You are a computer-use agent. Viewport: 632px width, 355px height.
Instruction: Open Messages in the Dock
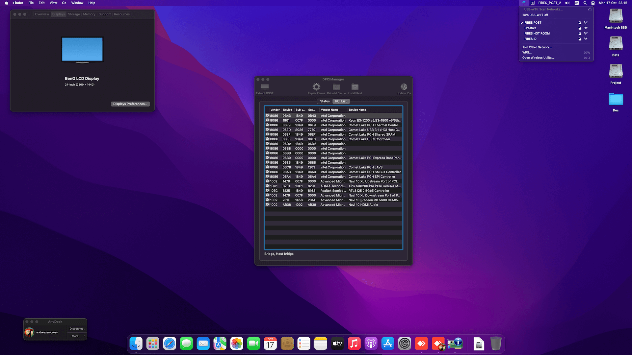(186, 343)
